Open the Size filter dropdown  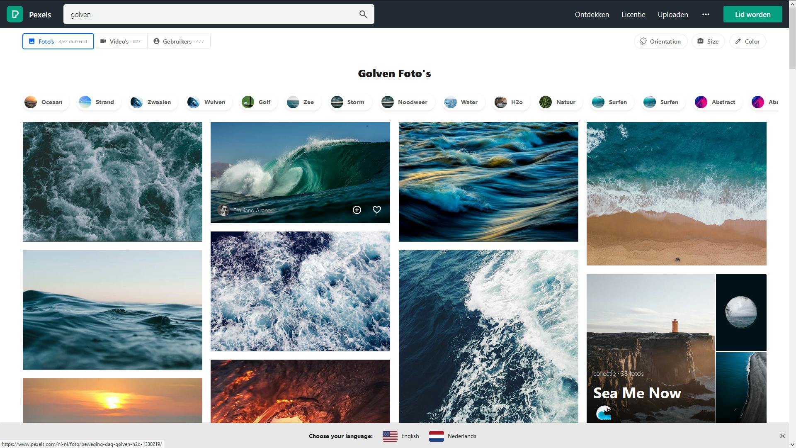click(708, 41)
